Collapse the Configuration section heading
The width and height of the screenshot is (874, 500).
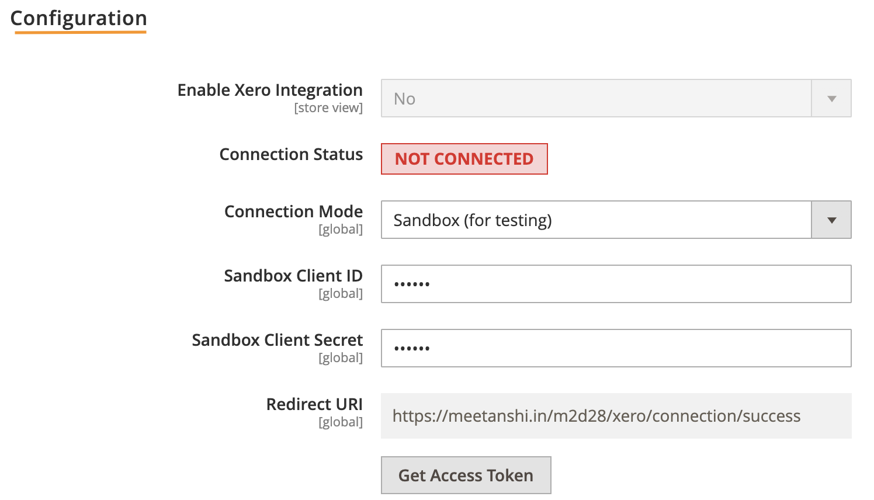[x=79, y=18]
